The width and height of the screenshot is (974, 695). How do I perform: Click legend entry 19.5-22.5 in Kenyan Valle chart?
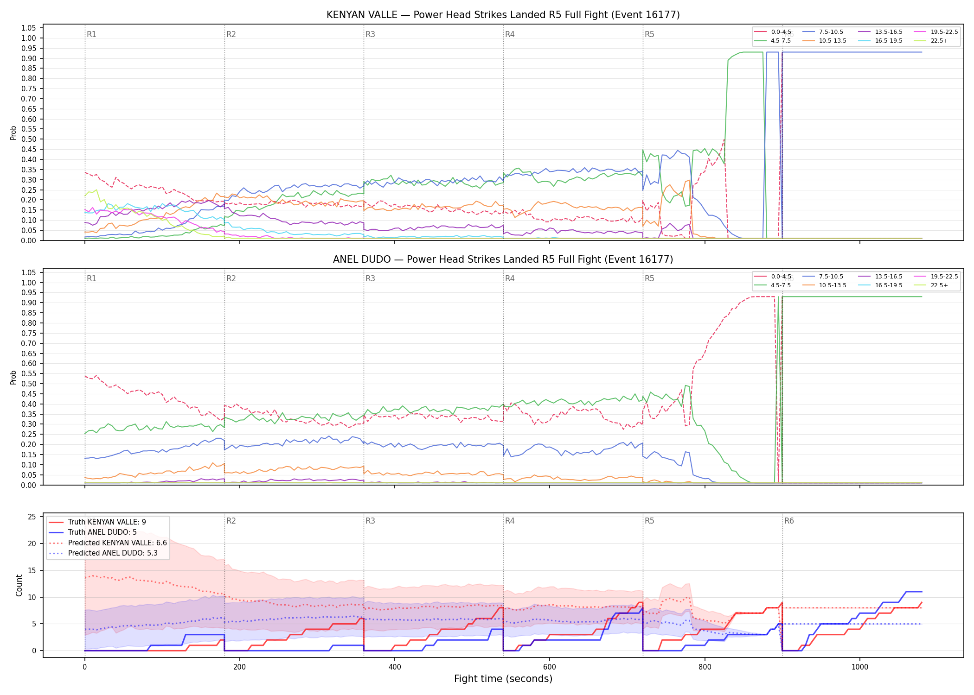(936, 32)
